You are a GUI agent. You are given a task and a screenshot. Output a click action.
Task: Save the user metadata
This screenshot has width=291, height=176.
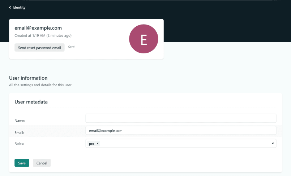pos(22,163)
